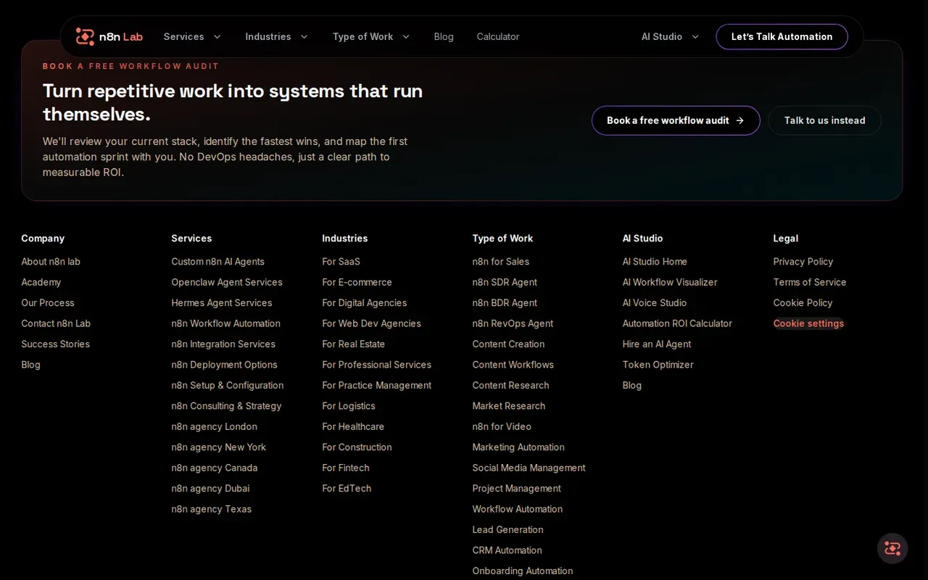Open n8n agency Dubai link
Image resolution: width=928 pixels, height=580 pixels.
point(210,489)
